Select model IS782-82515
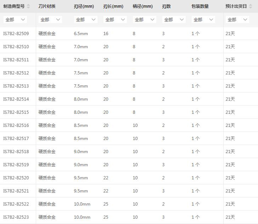Viewport: 258px width, 224px height. tap(16, 112)
